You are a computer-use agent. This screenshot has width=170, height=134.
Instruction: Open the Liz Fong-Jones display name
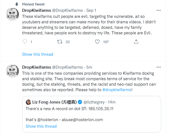(x=54, y=102)
